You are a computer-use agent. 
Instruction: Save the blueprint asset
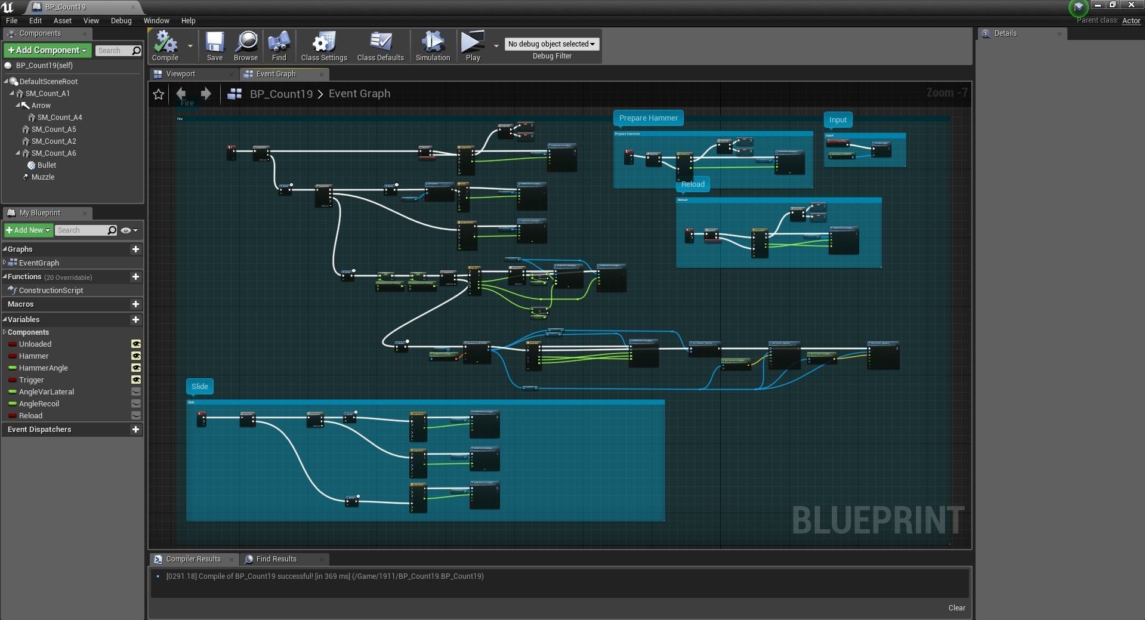point(215,46)
